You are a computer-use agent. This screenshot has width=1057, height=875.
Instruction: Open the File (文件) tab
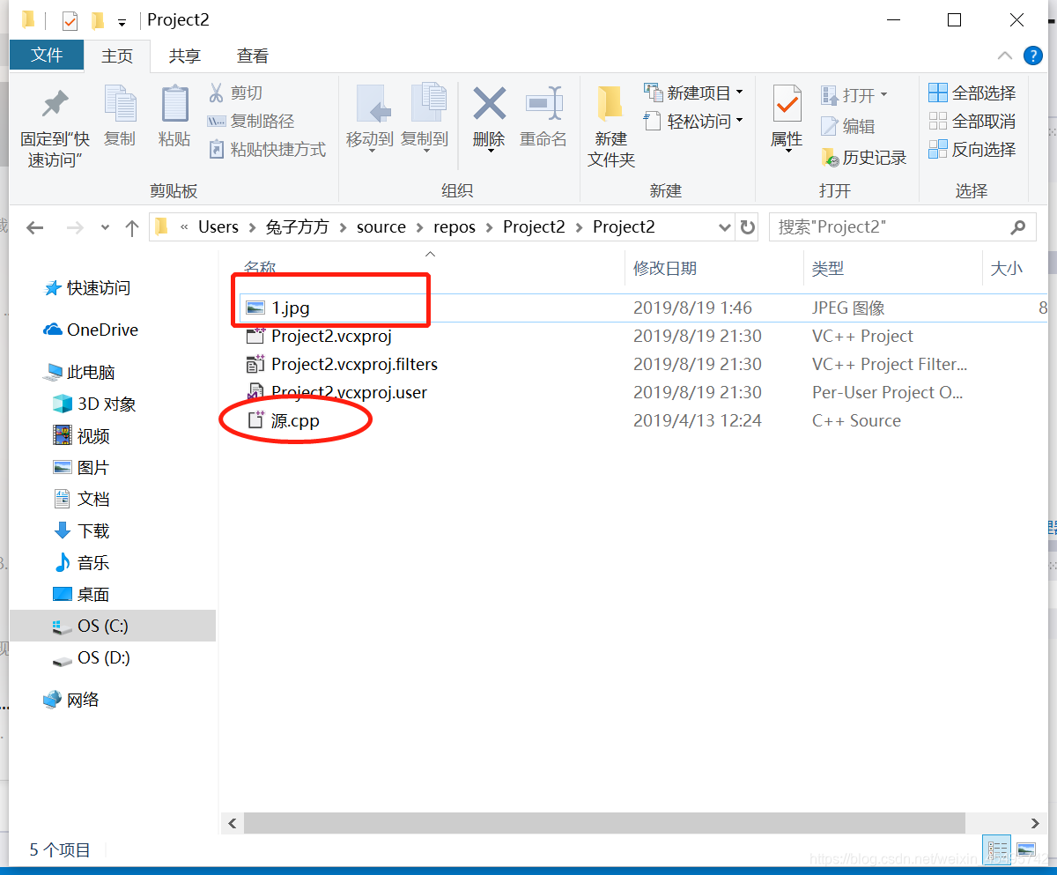(47, 55)
